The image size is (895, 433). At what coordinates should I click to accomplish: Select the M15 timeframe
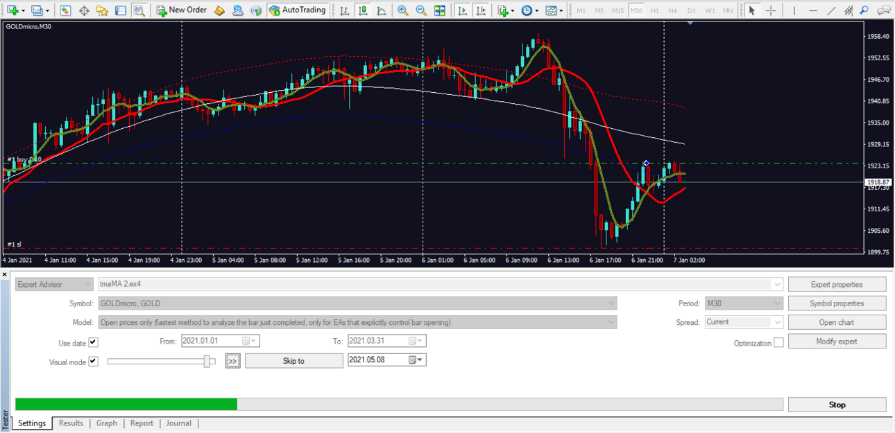point(617,10)
